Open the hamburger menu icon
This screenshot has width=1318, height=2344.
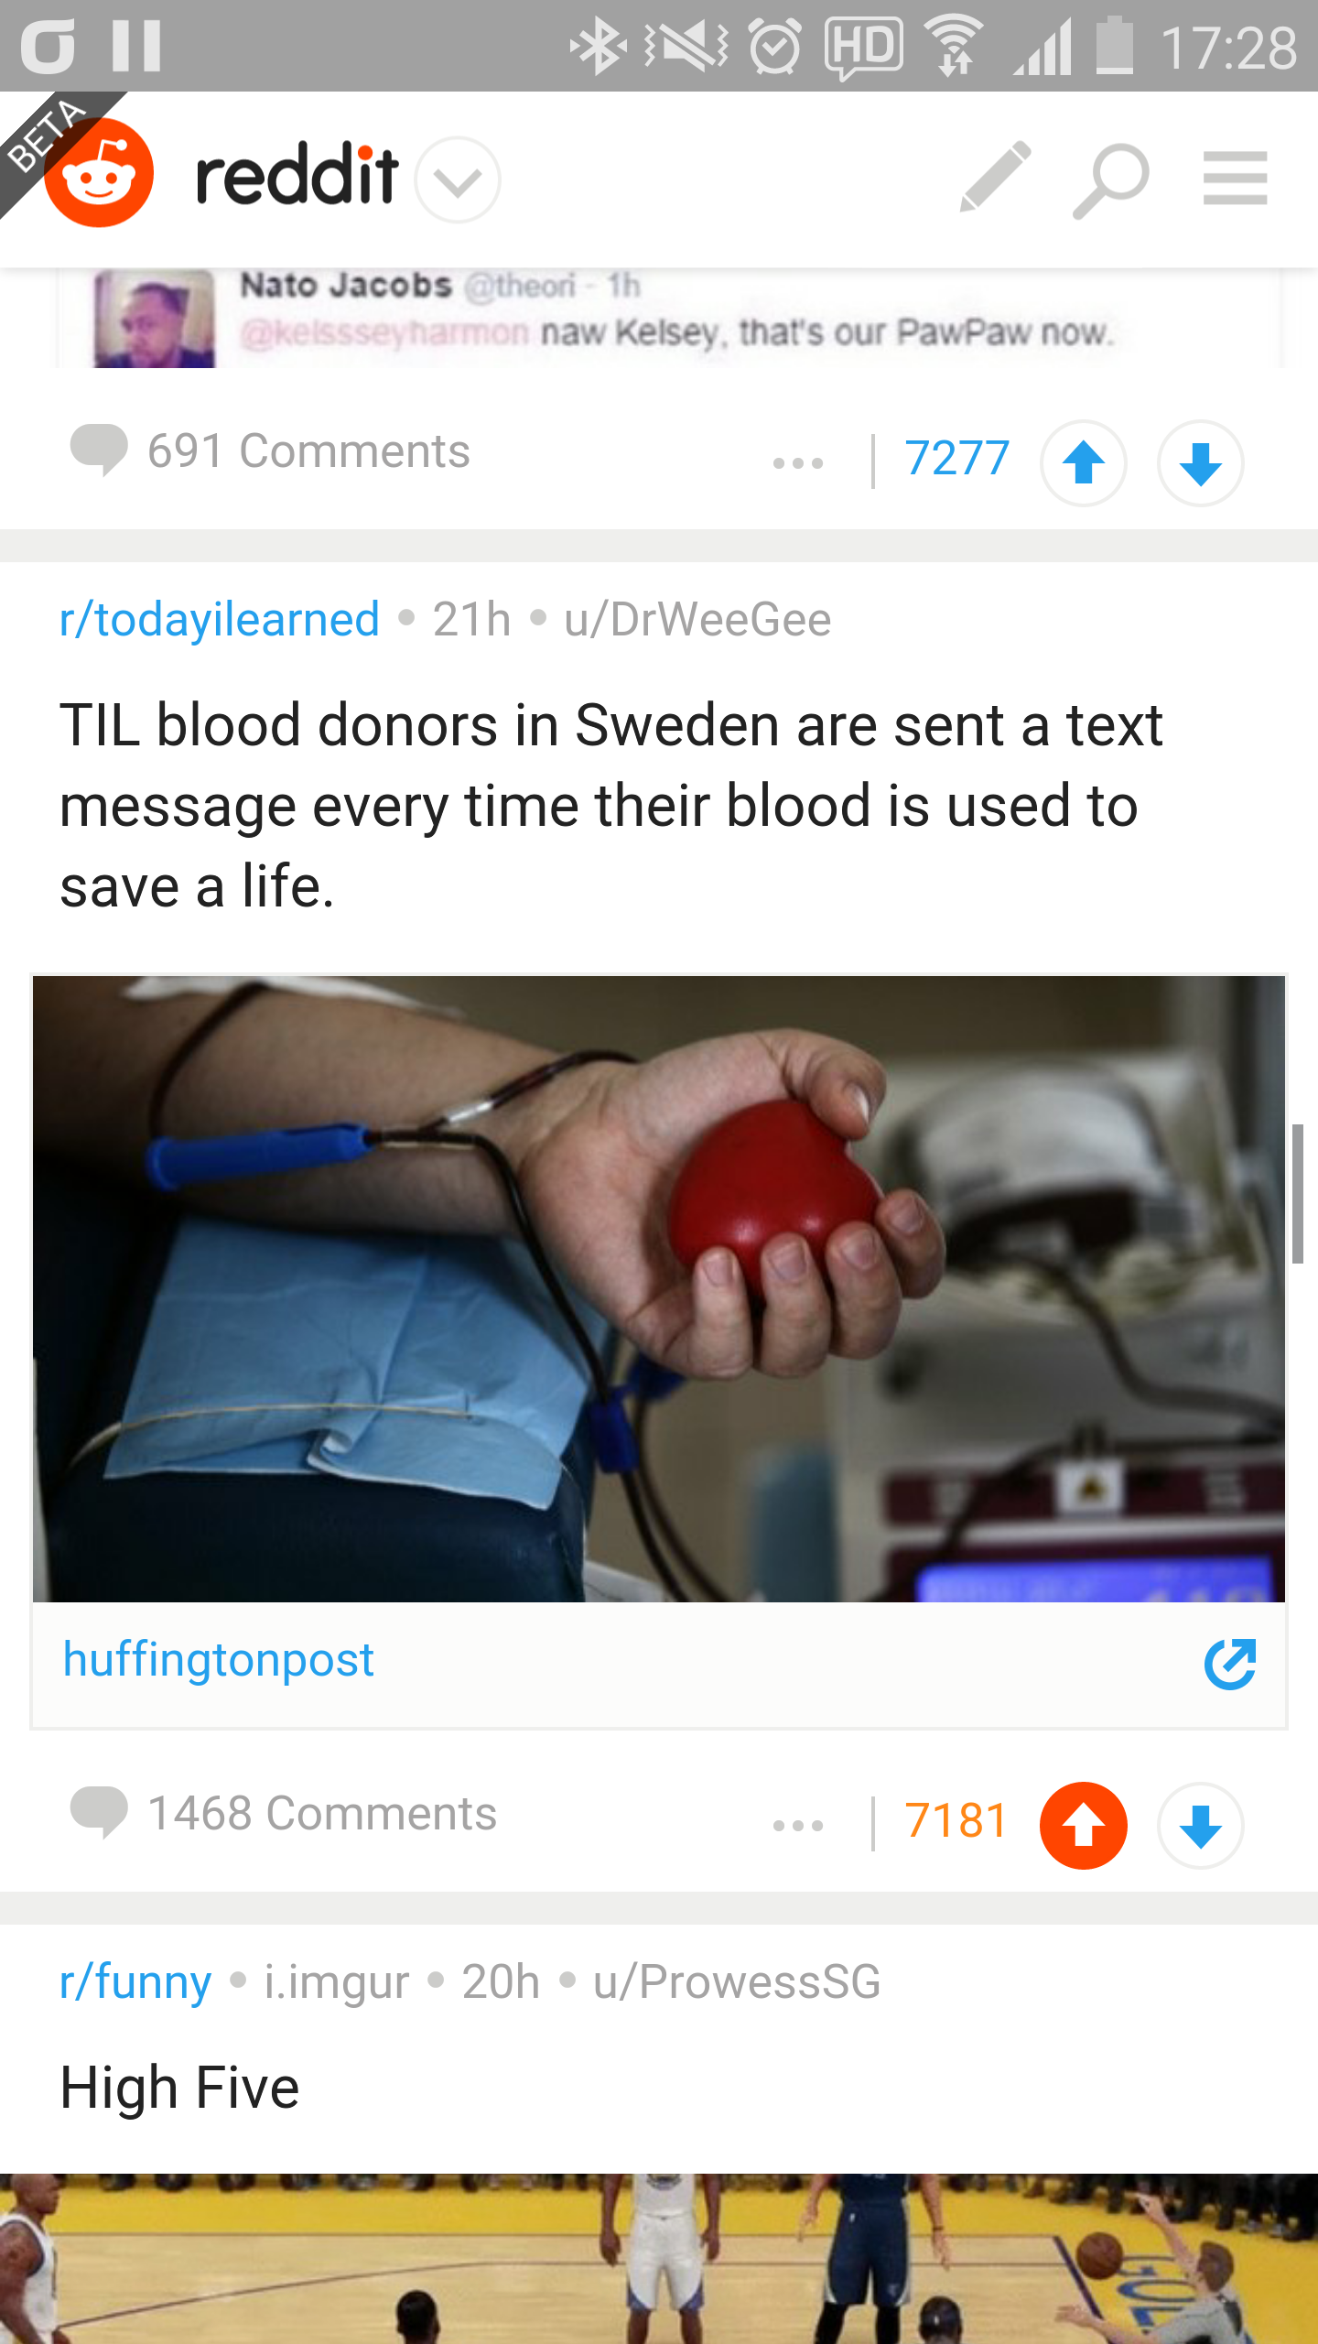1235,179
